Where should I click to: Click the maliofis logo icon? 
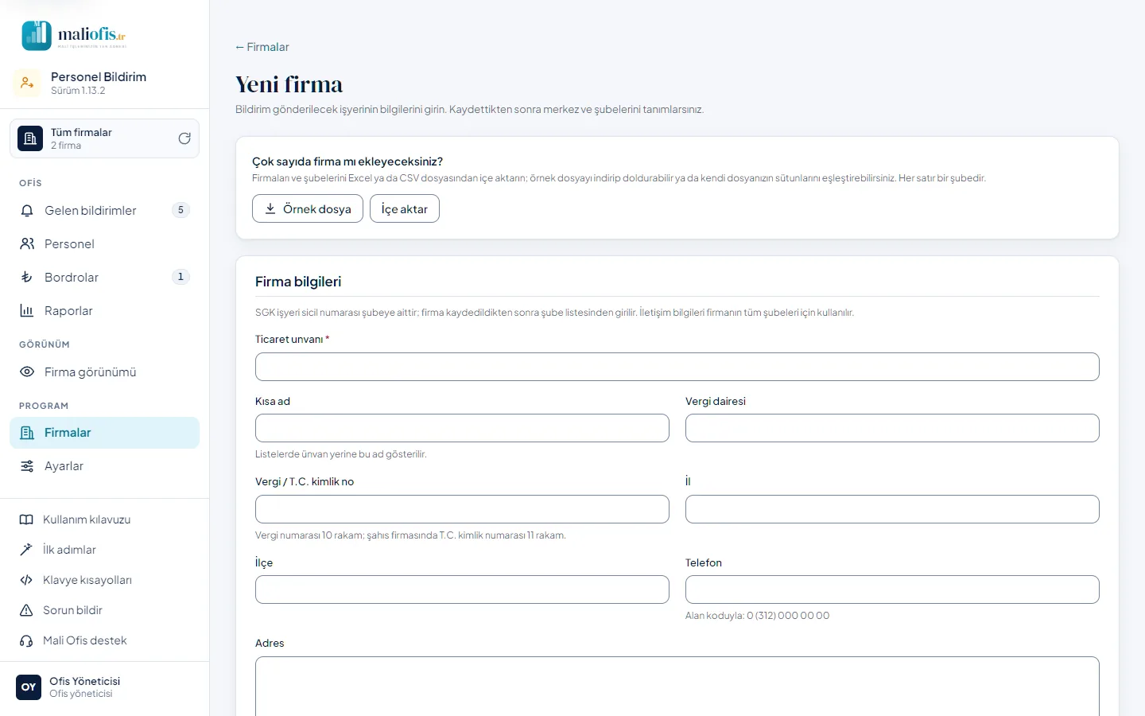click(x=37, y=35)
